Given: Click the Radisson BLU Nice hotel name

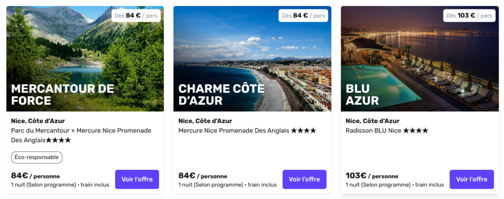Looking at the screenshot, I should [x=373, y=131].
